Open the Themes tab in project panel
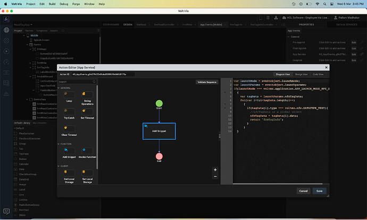 [x=29, y=31]
